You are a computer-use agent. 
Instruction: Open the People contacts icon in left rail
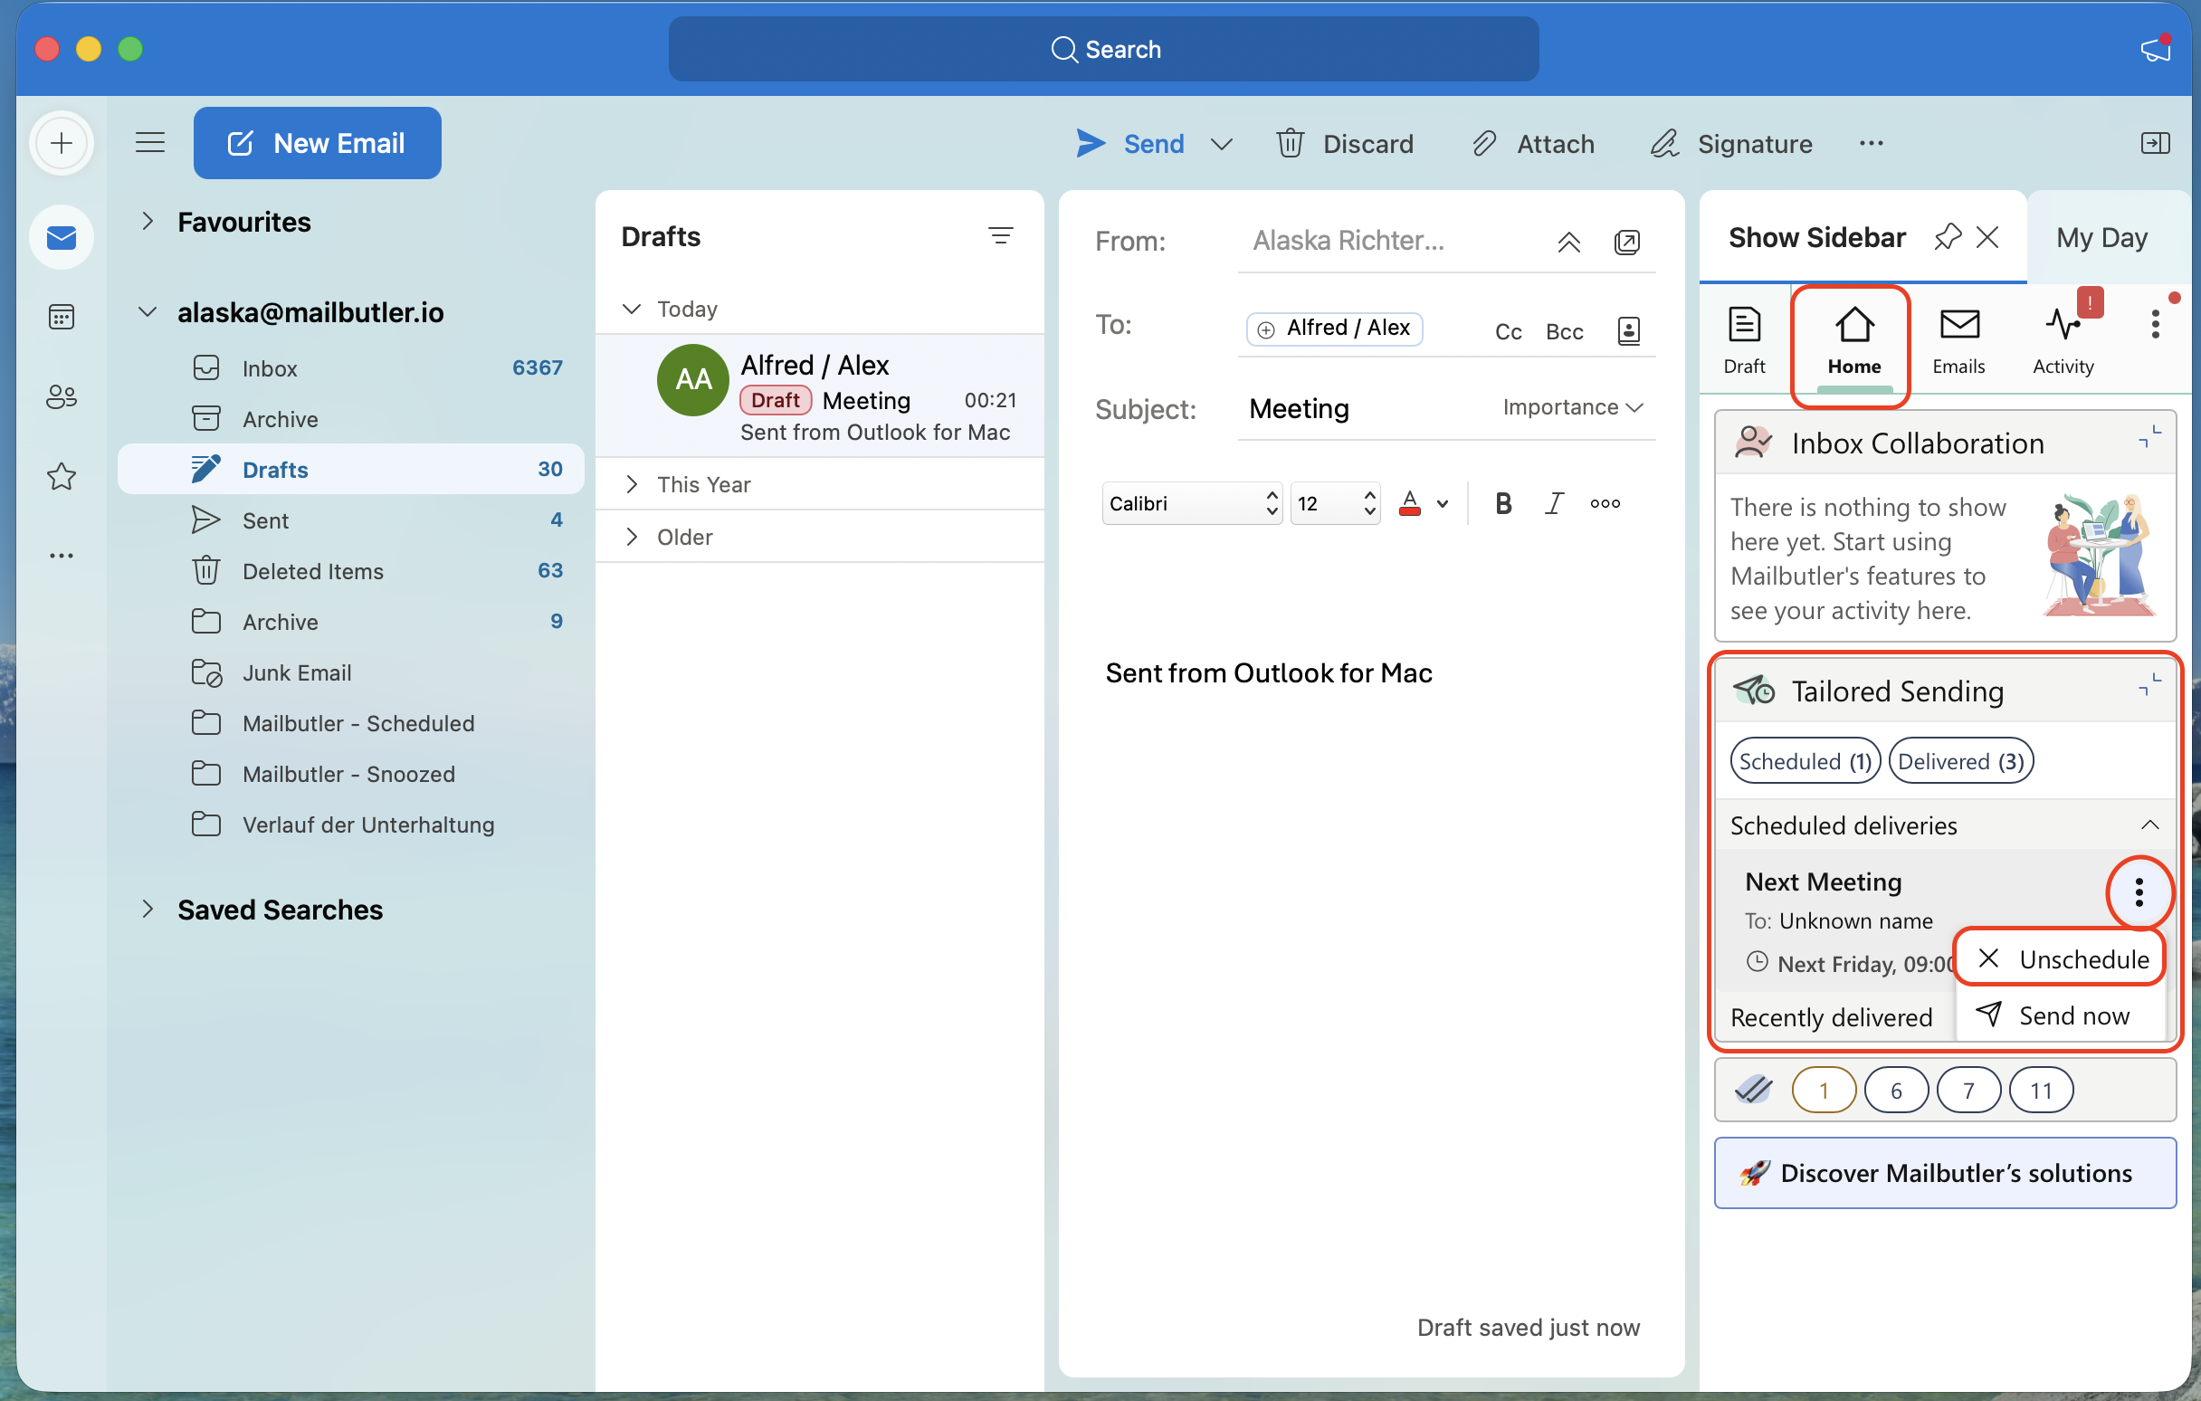pos(62,396)
